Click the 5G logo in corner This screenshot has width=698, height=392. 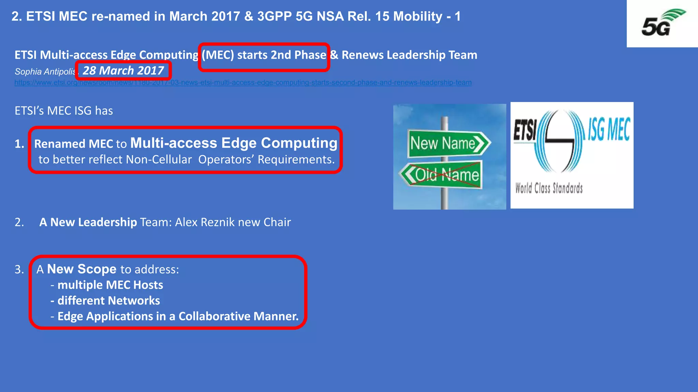[x=662, y=23]
